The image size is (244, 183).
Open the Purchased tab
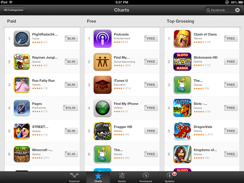pyautogui.click(x=146, y=177)
